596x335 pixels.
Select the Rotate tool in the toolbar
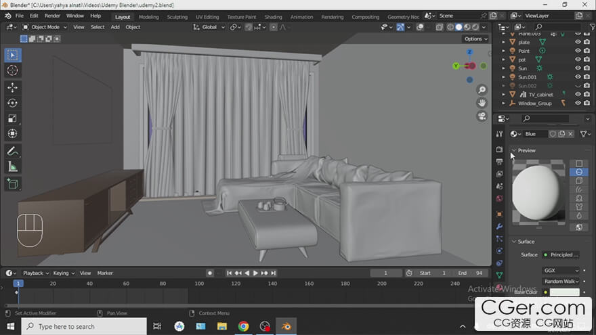click(13, 103)
